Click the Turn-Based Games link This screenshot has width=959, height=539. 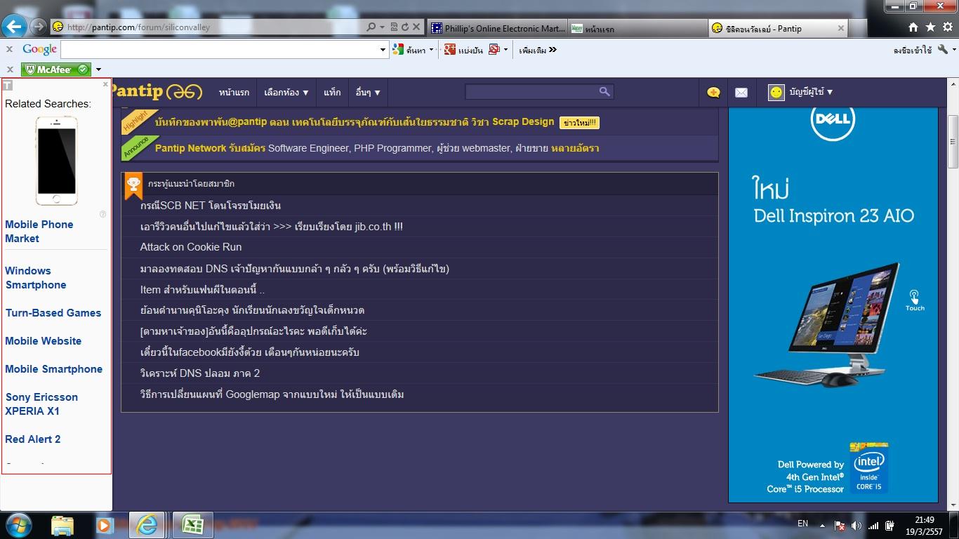(53, 313)
